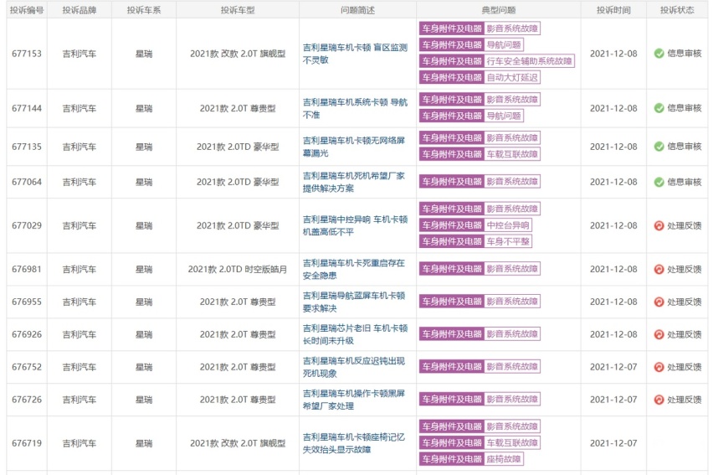Select complaint number 676752
Viewport: 713px width, 475px height.
click(x=27, y=367)
